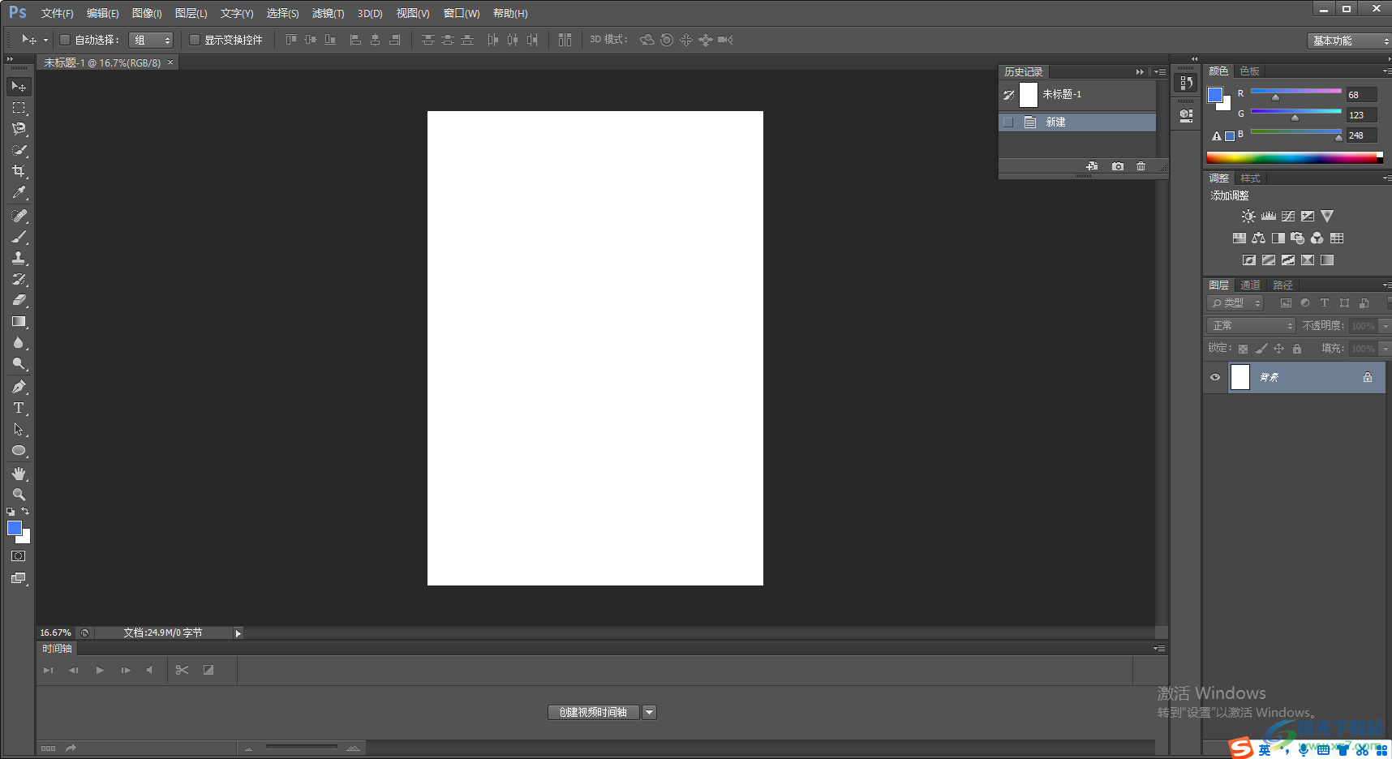
Task: Select the Brush tool
Action: pyautogui.click(x=19, y=237)
